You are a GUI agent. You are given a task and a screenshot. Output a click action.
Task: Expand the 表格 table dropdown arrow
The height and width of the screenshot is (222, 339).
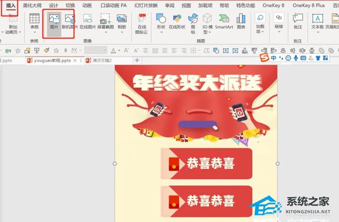pos(34,32)
